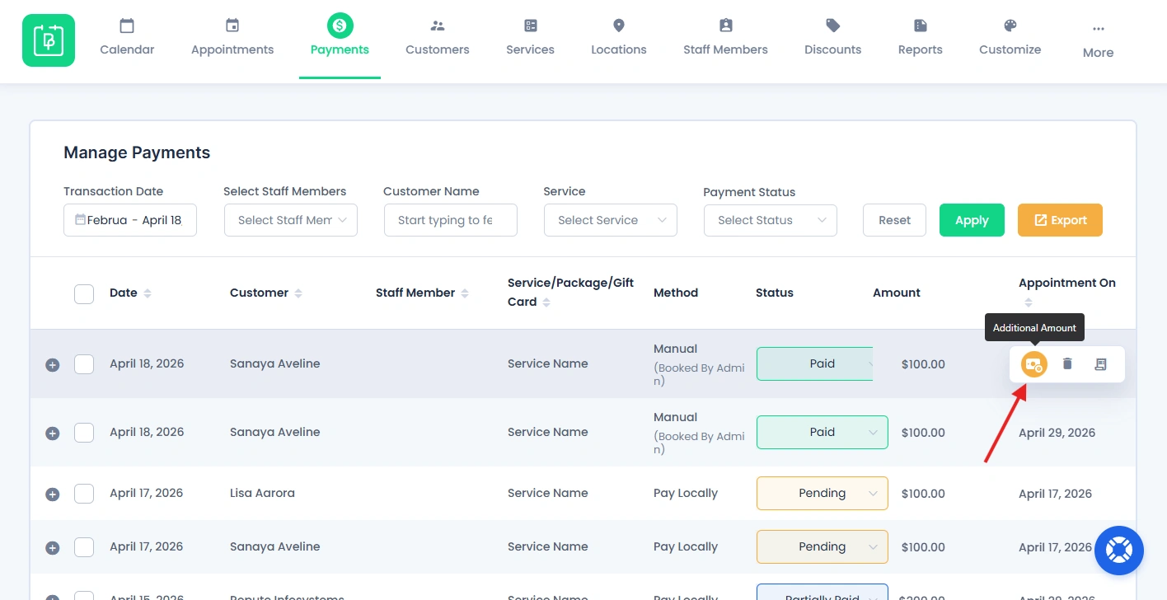Go to Appointments tab
The width and height of the screenshot is (1167, 600).
coord(232,38)
